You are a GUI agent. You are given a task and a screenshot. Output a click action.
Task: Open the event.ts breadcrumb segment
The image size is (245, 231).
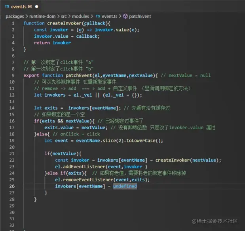tap(110, 16)
